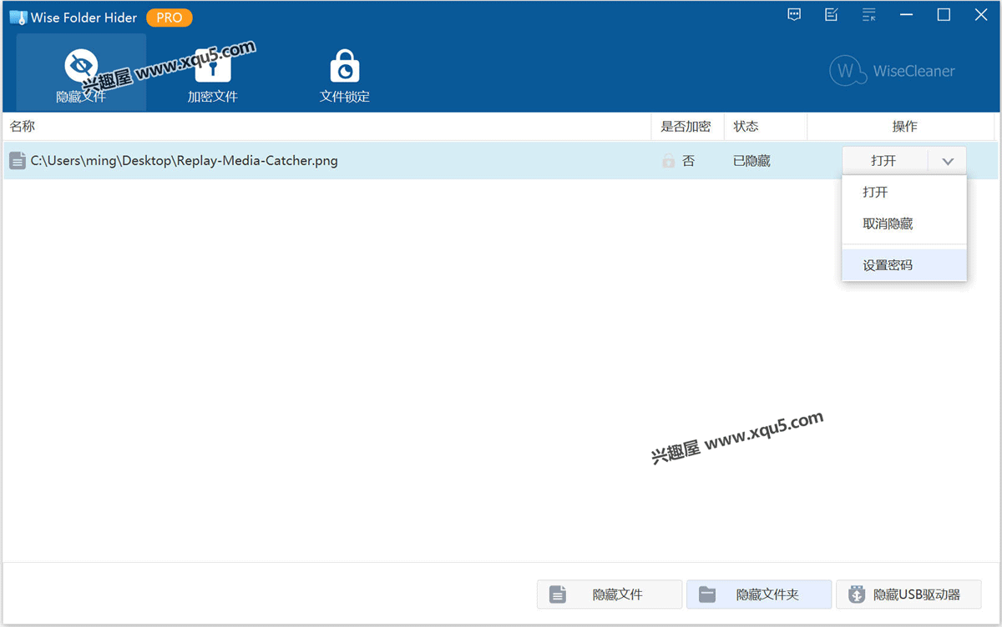Screen dimensions: 1002x627
Task: Click the edit note icon in title bar
Action: [x=832, y=15]
